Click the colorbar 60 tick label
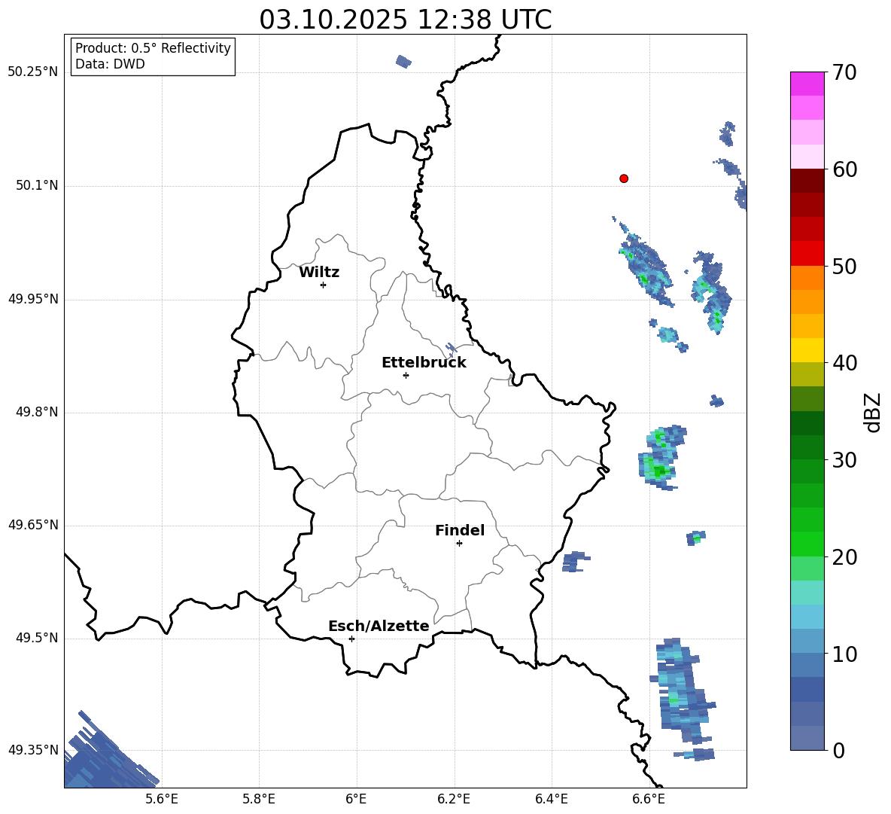 coord(844,169)
